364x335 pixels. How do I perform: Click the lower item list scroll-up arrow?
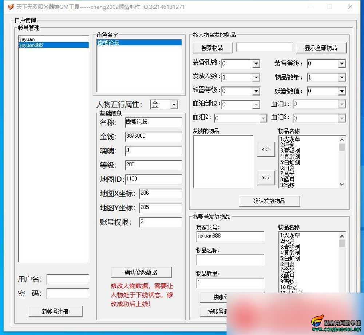point(342,236)
